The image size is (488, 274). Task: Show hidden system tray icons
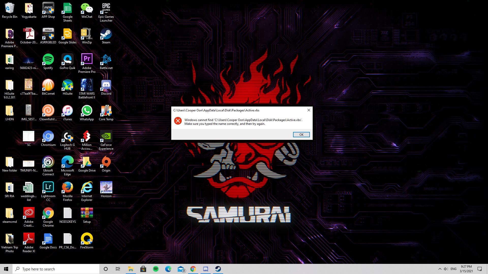[440, 269]
